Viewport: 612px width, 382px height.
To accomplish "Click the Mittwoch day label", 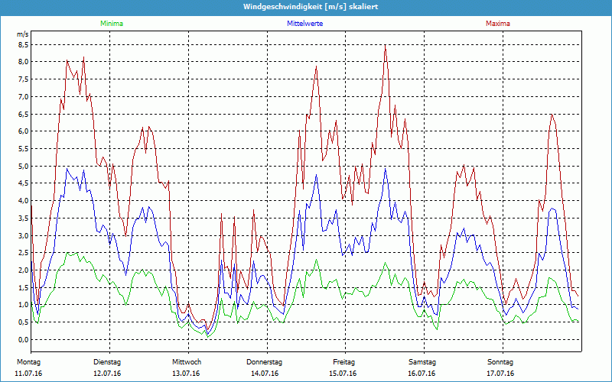I will pos(187,362).
